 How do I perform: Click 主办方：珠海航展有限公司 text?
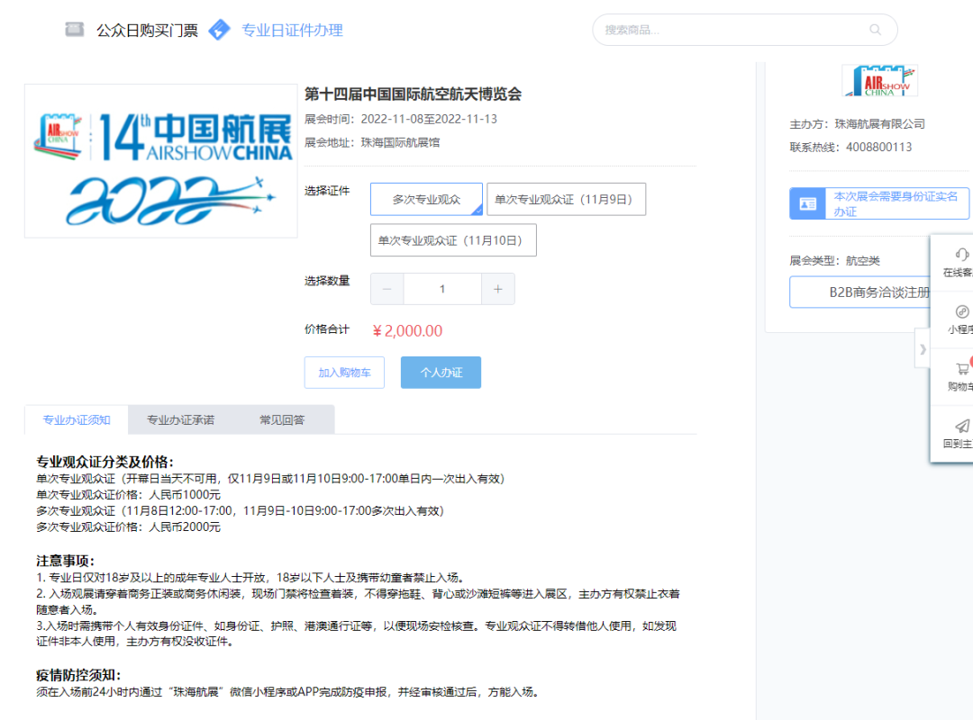pos(857,124)
